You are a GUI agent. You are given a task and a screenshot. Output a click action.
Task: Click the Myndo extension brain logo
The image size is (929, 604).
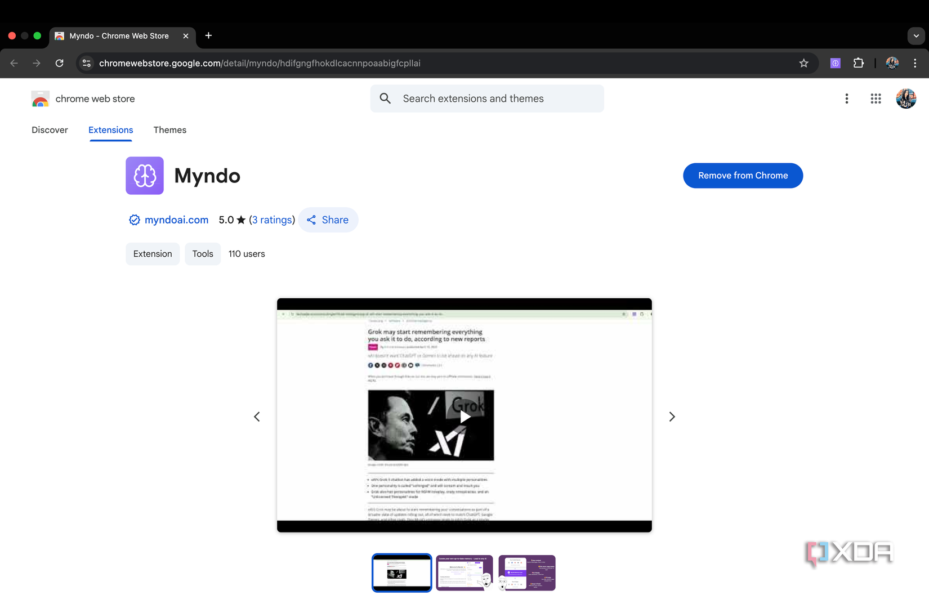tap(144, 175)
